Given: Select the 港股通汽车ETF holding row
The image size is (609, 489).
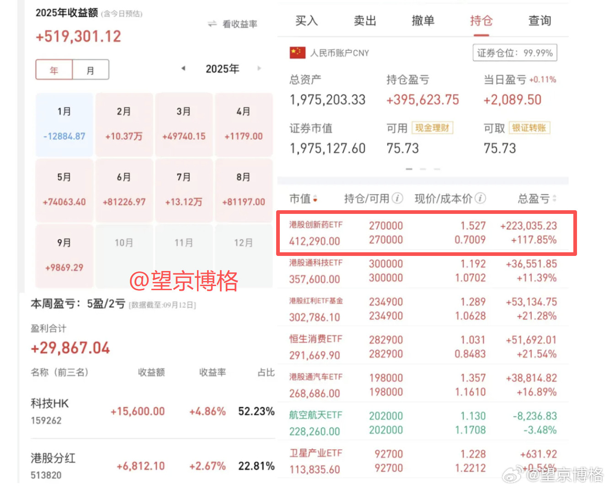Looking at the screenshot, I should (423, 384).
